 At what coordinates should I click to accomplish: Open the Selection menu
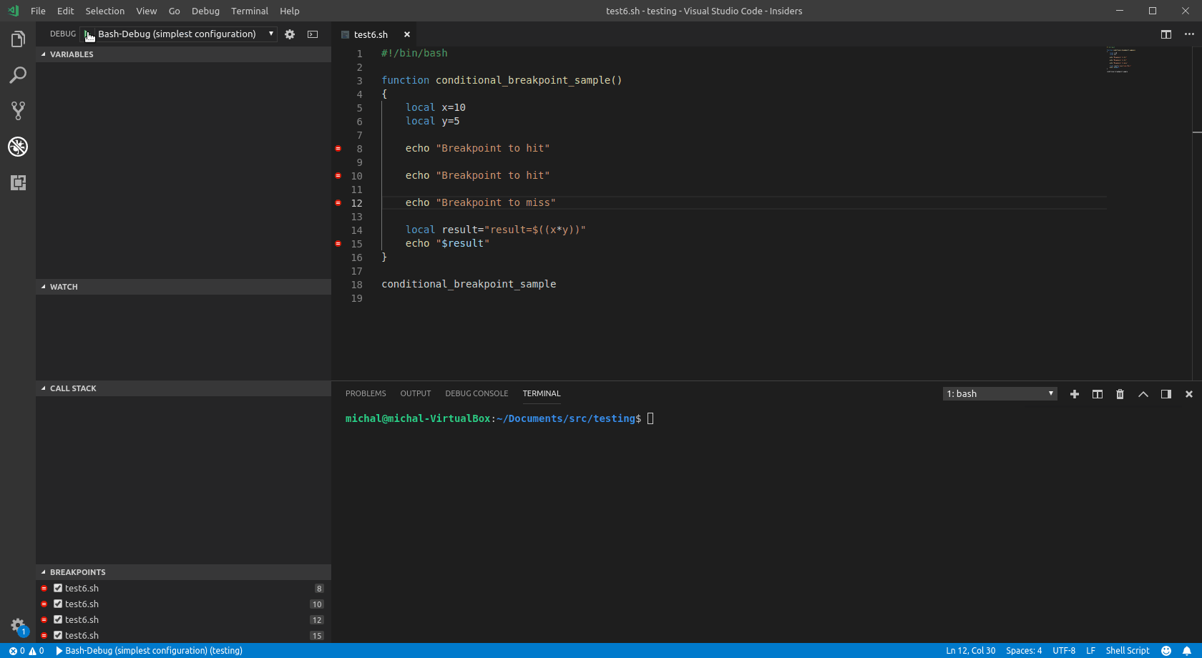104,11
